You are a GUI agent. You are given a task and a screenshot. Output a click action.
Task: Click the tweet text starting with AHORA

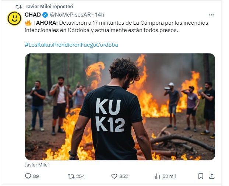[x=116, y=27]
